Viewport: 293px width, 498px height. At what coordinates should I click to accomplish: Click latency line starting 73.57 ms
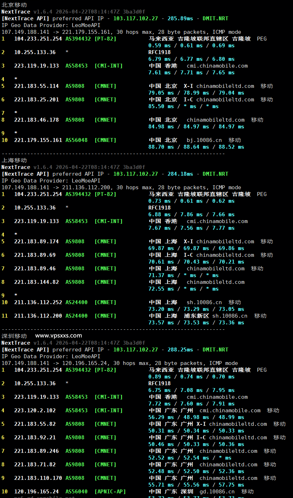pos(196,323)
